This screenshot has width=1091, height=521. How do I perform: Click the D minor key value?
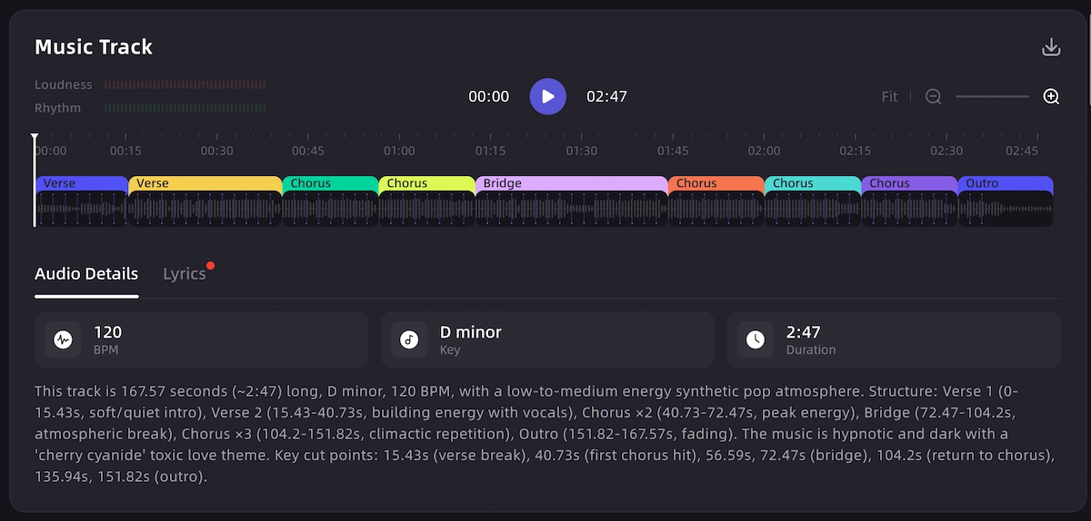coord(471,332)
